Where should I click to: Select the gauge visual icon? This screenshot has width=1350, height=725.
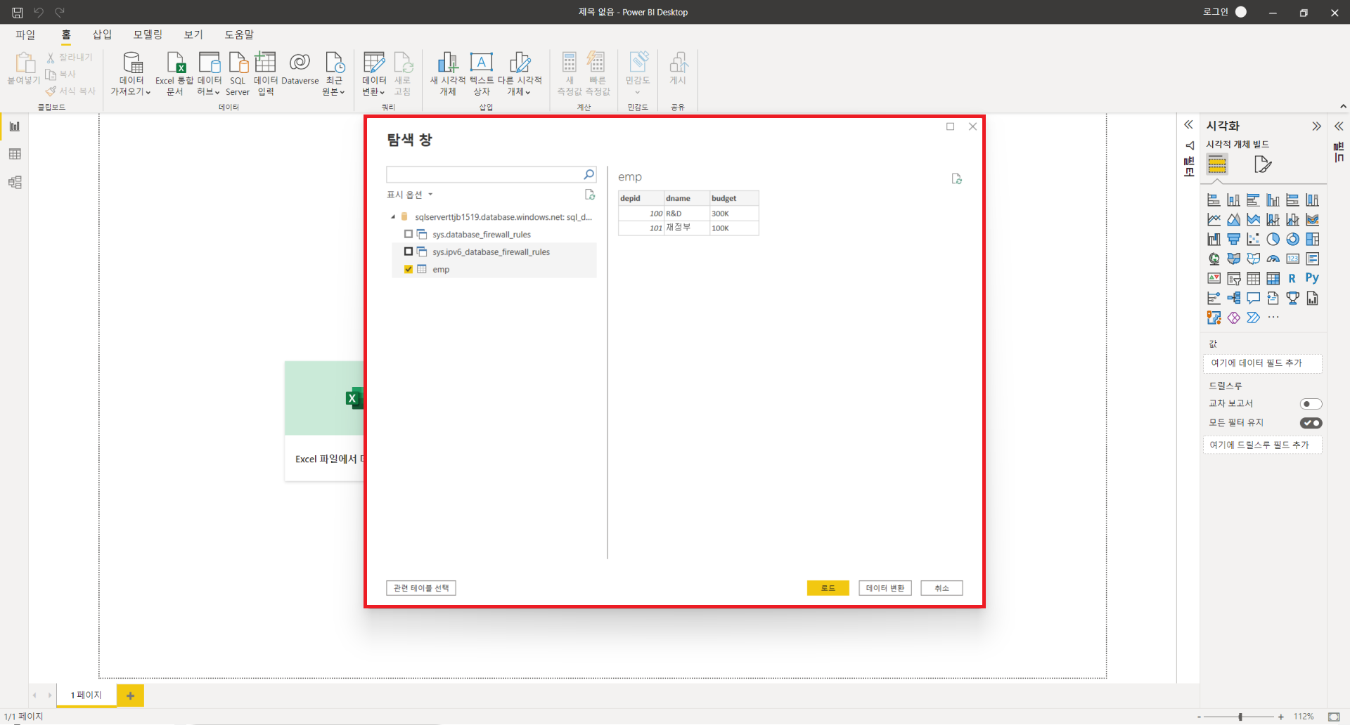point(1273,259)
